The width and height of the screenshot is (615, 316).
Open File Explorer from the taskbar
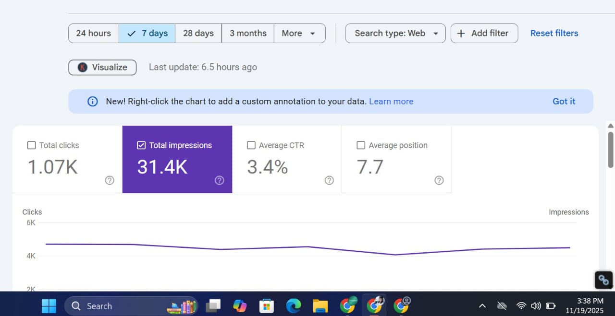click(x=320, y=305)
